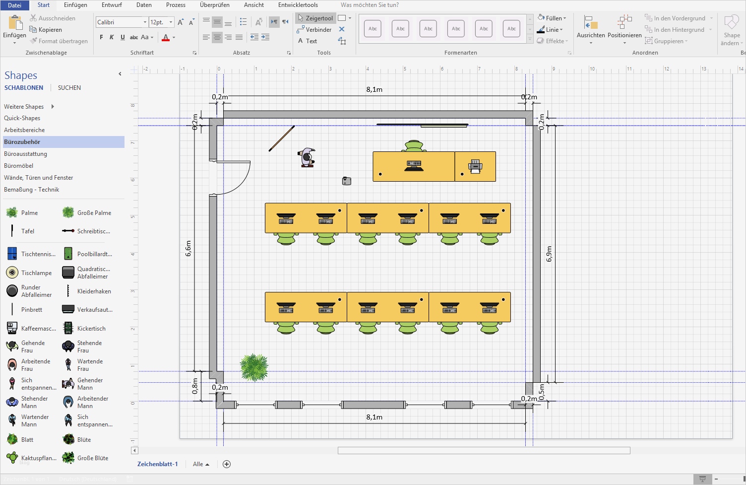Viewport: 746px width, 485px height.
Task: Toggle bold formatting (F)
Action: [x=101, y=37]
